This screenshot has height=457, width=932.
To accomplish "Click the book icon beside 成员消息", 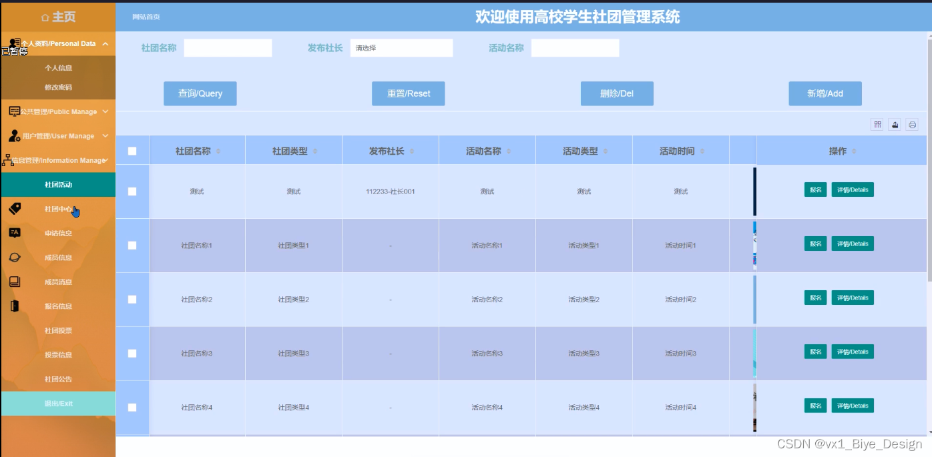I will click(x=15, y=282).
